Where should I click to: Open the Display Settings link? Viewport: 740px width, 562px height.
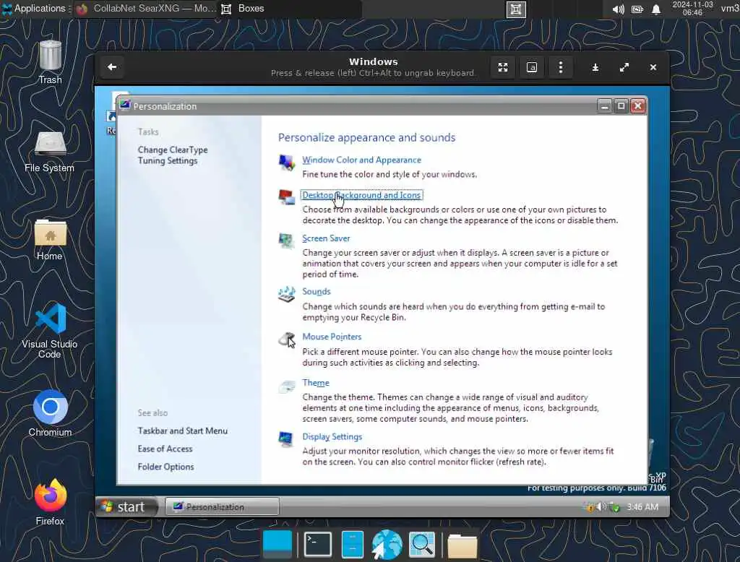332,436
